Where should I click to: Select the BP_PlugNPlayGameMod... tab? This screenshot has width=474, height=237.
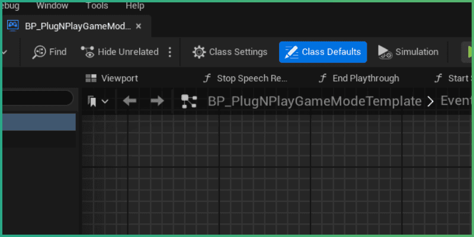(76, 26)
